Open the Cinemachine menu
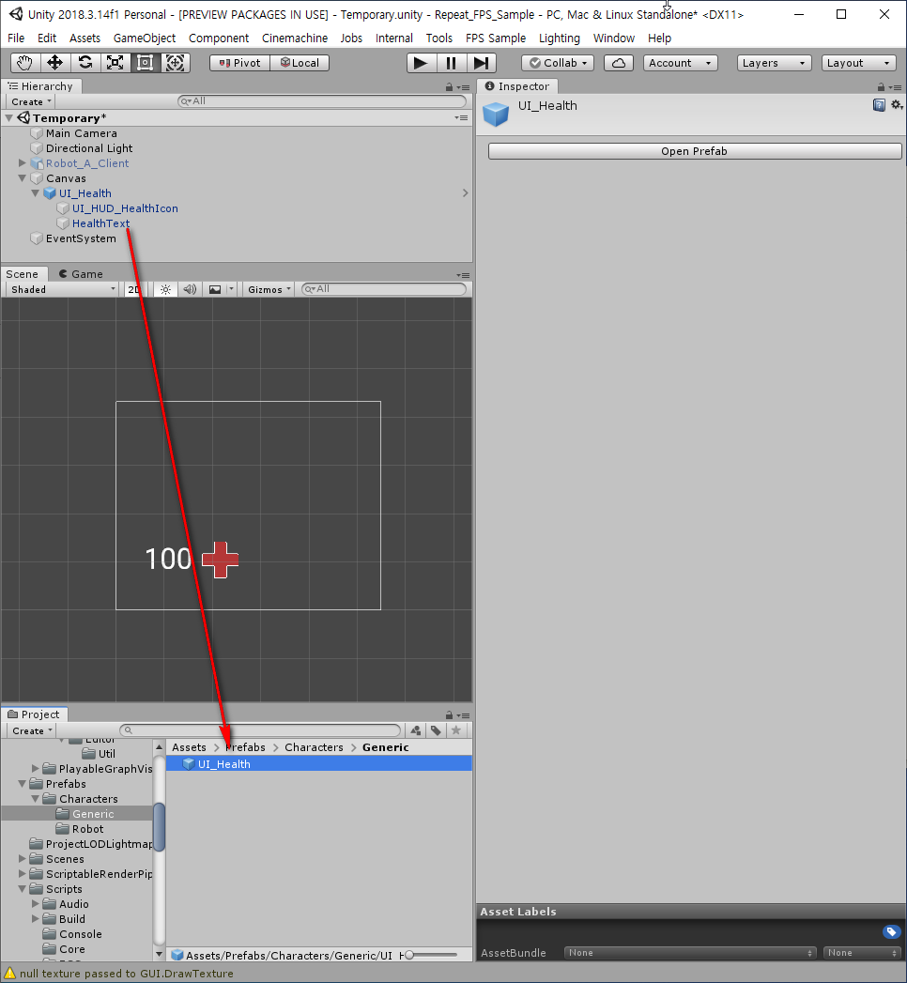This screenshot has height=983, width=907. tap(295, 38)
